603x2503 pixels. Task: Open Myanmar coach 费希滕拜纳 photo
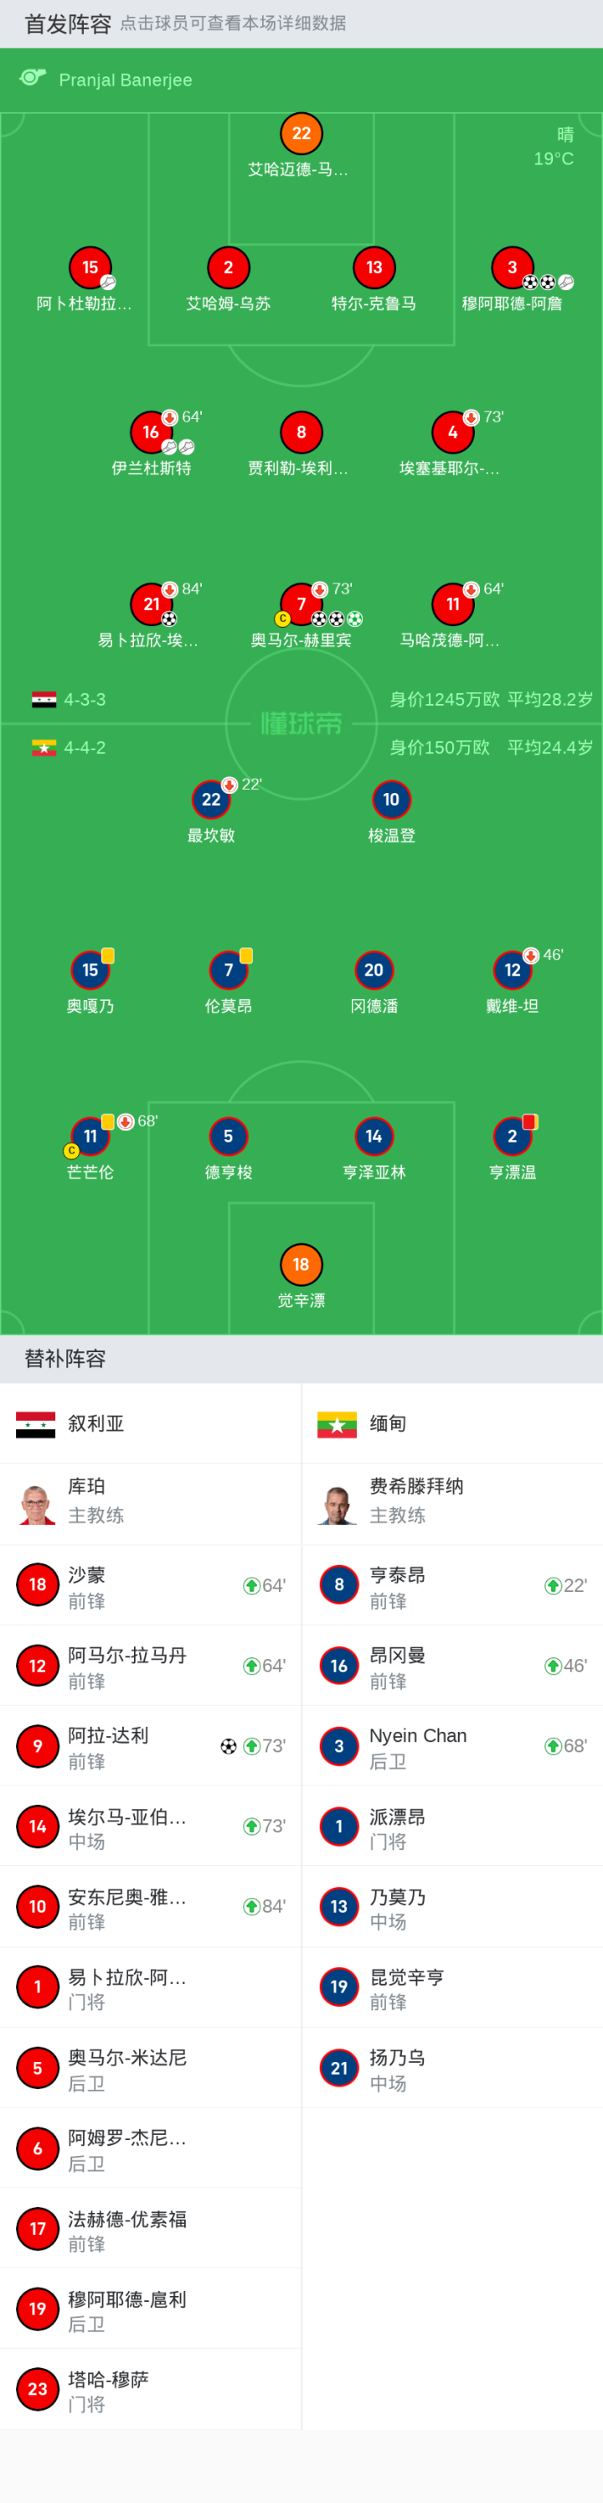point(338,1503)
